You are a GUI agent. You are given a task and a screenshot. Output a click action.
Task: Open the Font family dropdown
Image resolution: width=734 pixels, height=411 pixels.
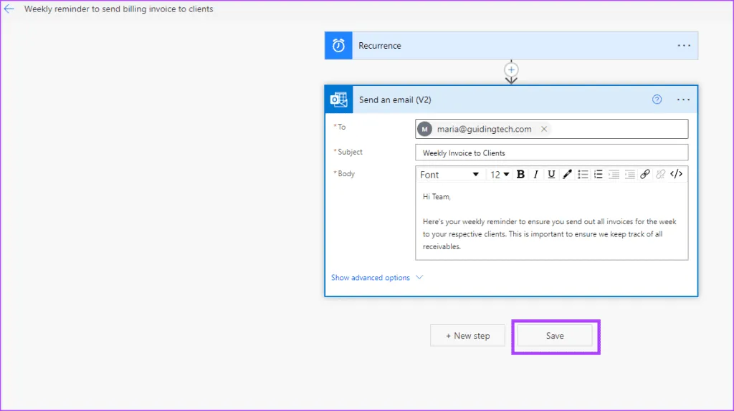(449, 175)
